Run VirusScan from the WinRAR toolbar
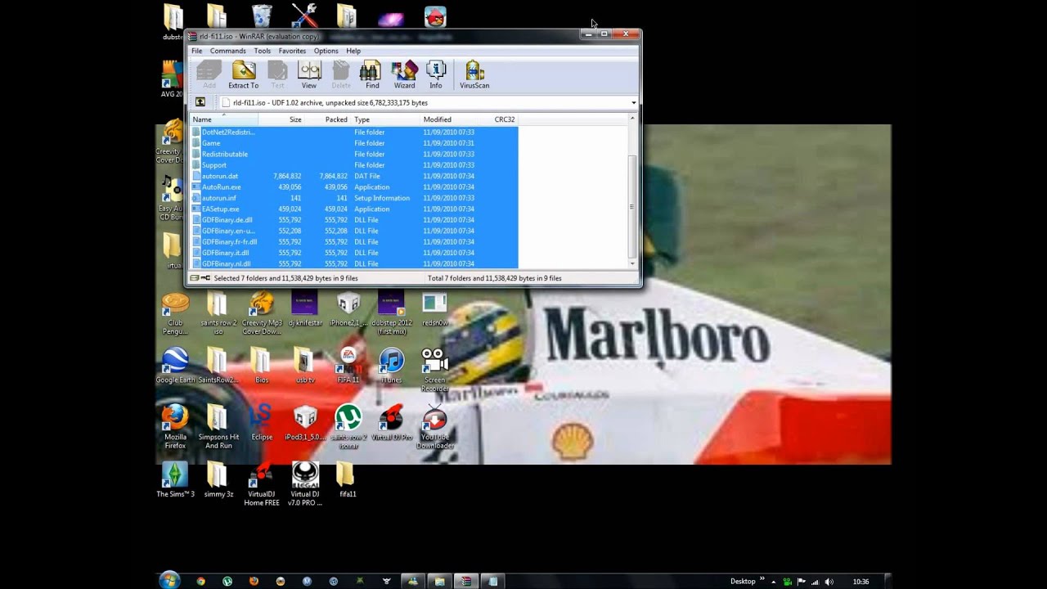1047x589 pixels. click(x=474, y=74)
